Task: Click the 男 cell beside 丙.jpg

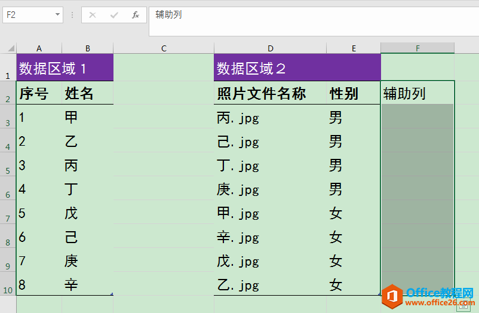Action: click(354, 116)
